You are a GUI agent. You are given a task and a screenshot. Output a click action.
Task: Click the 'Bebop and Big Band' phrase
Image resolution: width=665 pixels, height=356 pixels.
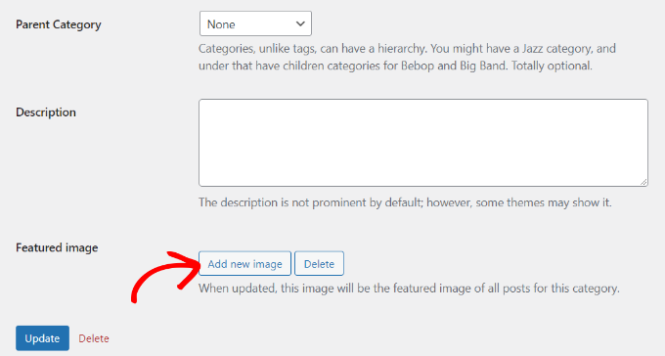click(x=454, y=66)
